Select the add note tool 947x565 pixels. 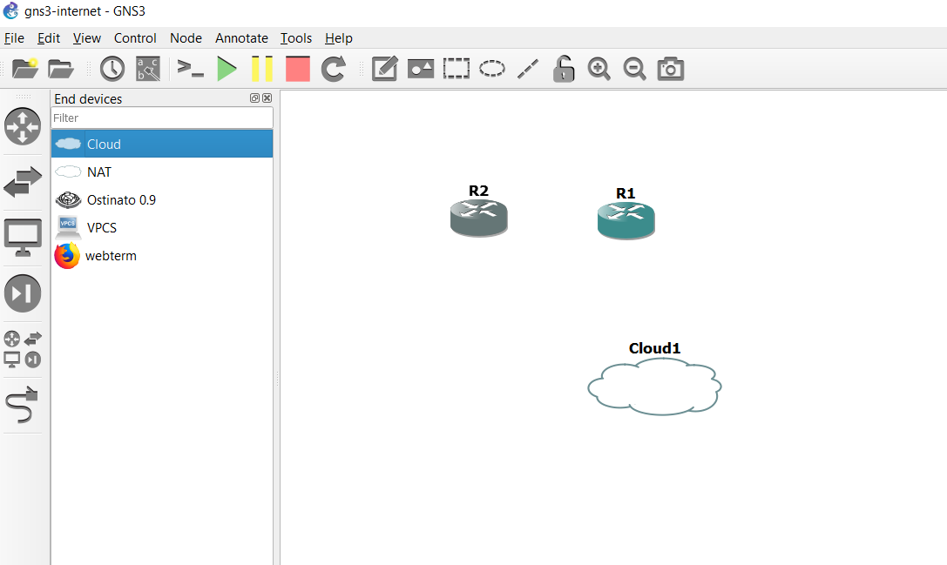pyautogui.click(x=385, y=69)
